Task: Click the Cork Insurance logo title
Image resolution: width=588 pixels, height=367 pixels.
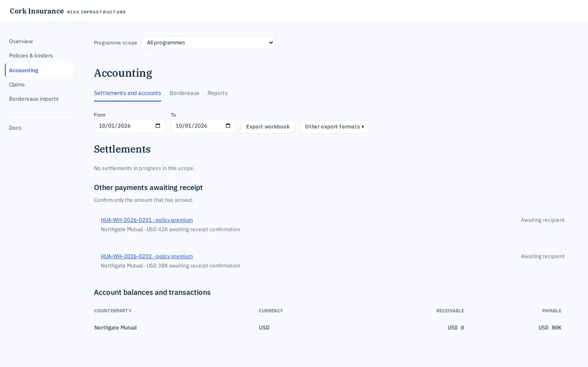Action: (37, 11)
